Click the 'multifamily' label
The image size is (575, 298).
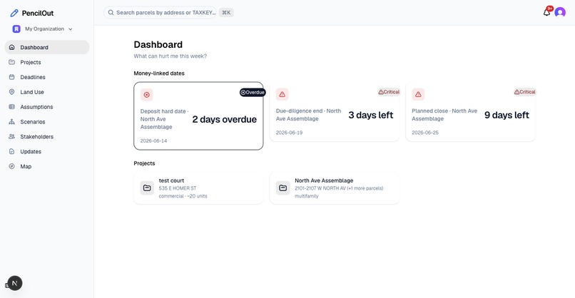click(x=307, y=196)
